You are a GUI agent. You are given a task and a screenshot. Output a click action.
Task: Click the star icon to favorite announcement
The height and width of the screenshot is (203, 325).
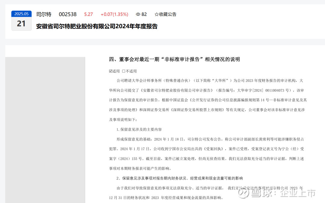tap(156, 14)
